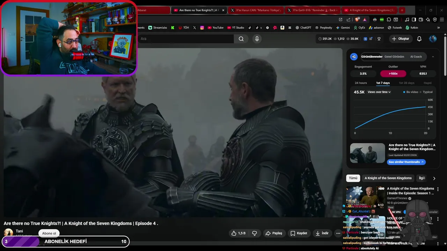Click the Oluştur create button

[400, 39]
